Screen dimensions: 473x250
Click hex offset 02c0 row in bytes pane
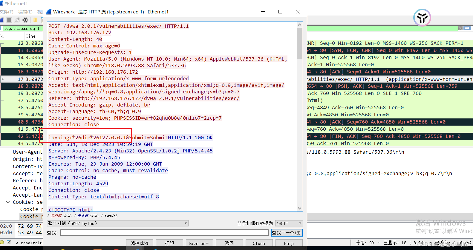(x=6, y=226)
